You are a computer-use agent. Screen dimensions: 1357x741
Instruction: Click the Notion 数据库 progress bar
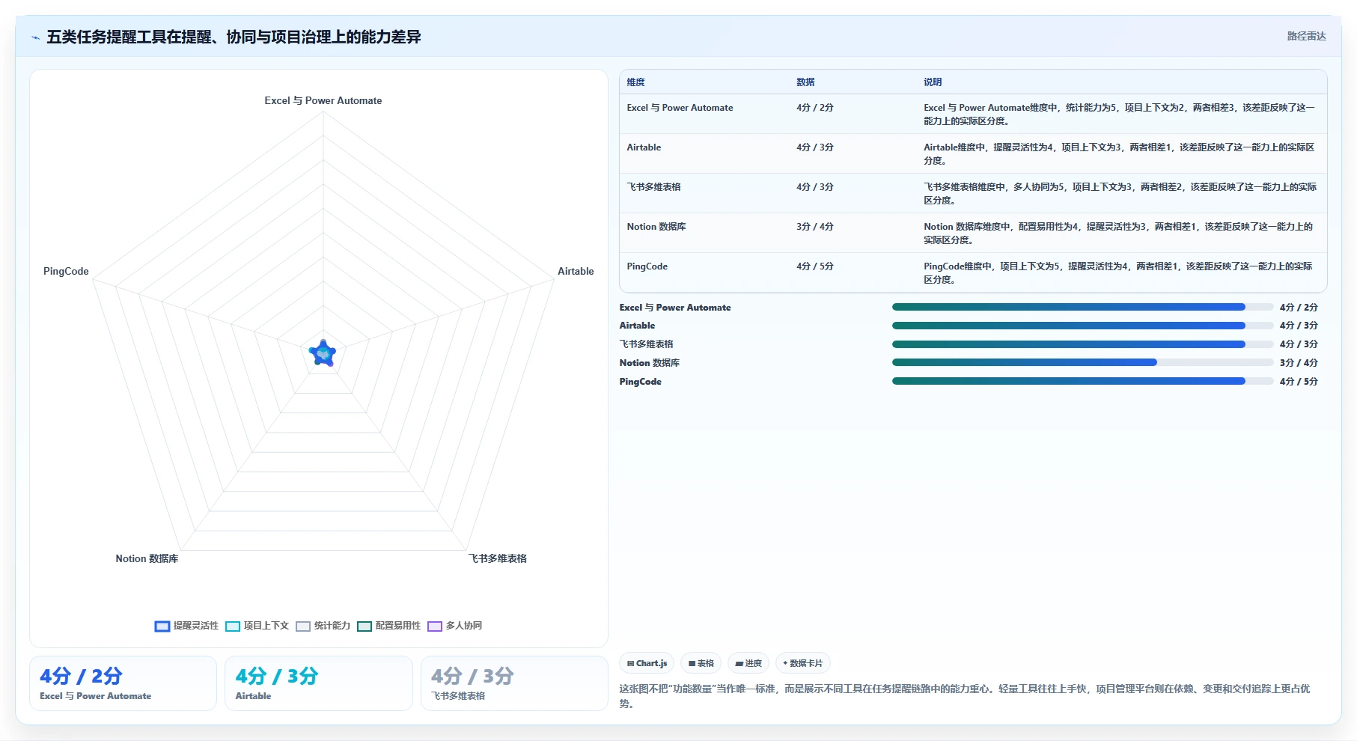(1082, 362)
